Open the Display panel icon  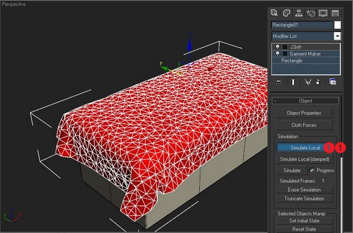point(323,13)
